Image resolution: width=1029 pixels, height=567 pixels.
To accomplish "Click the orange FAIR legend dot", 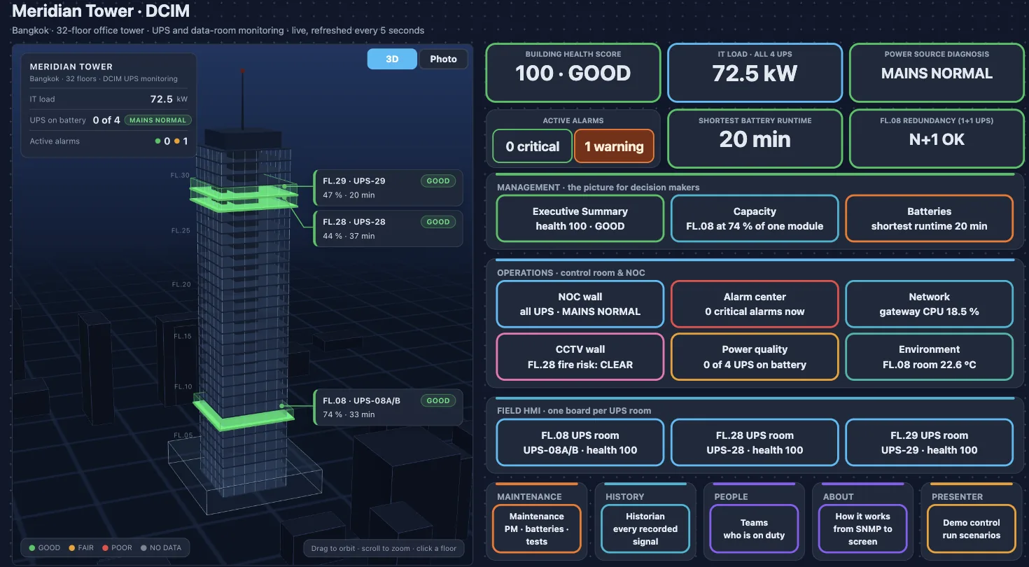I will click(x=71, y=548).
